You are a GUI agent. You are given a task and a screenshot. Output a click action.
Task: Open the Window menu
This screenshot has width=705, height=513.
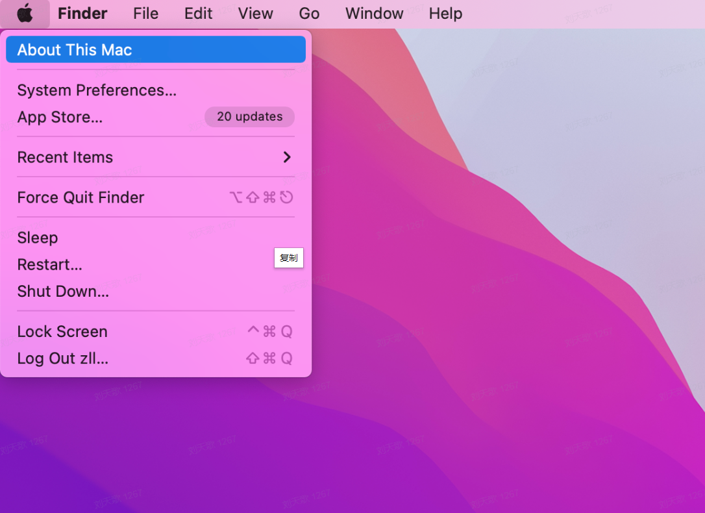click(x=374, y=14)
